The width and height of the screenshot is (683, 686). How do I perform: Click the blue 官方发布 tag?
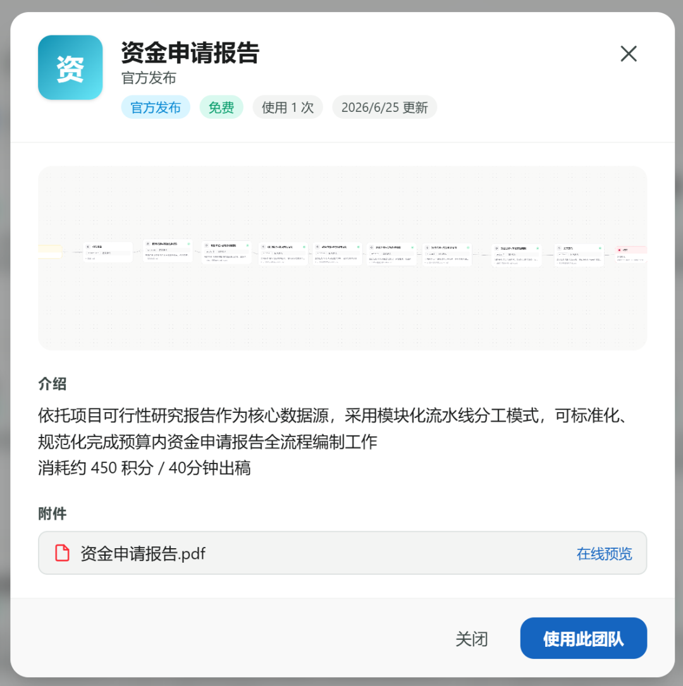click(x=156, y=107)
